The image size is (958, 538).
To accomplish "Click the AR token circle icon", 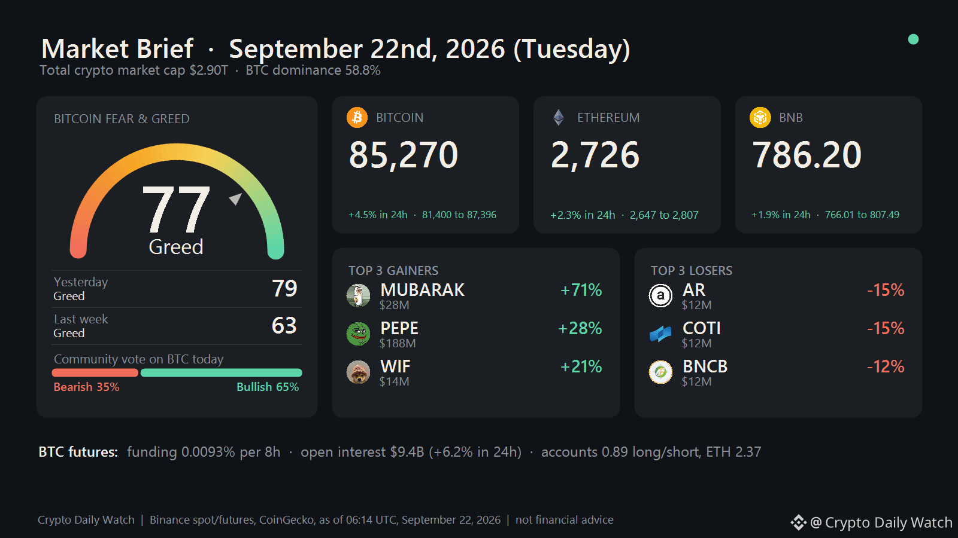I will point(661,295).
